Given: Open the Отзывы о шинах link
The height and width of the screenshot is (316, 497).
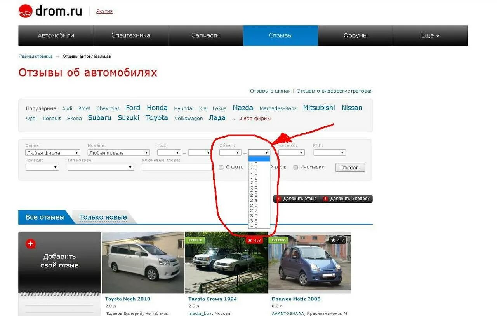Looking at the screenshot, I should [x=270, y=91].
